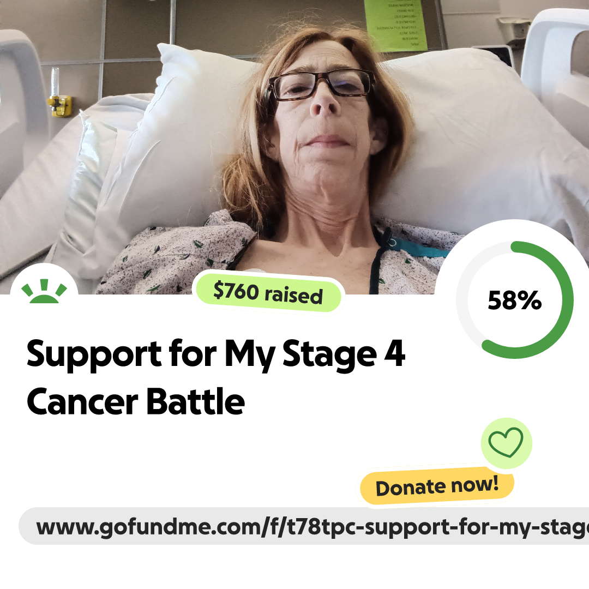Open the gofundme.com URL bar link
The width and height of the screenshot is (589, 589).
point(304,526)
